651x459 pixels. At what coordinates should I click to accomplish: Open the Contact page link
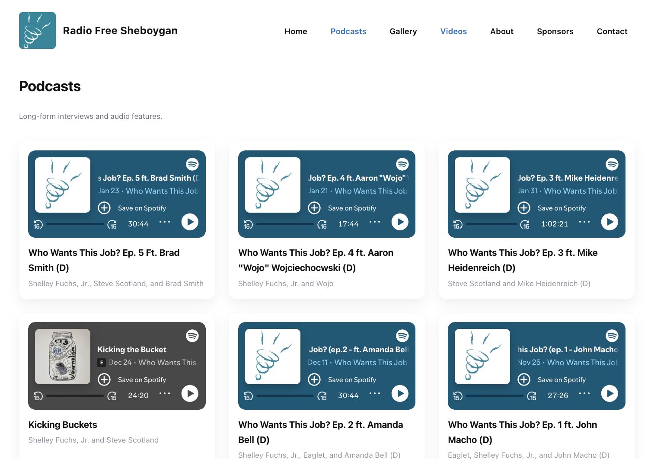(612, 32)
